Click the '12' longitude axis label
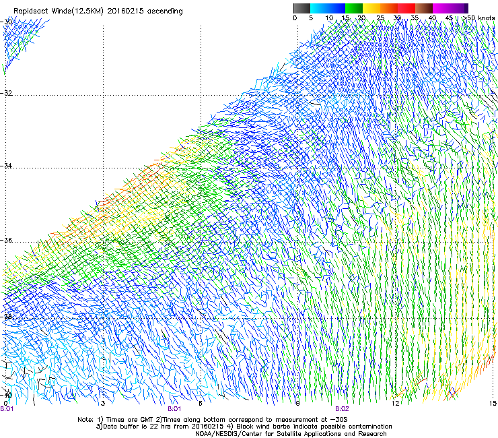 click(x=395, y=404)
